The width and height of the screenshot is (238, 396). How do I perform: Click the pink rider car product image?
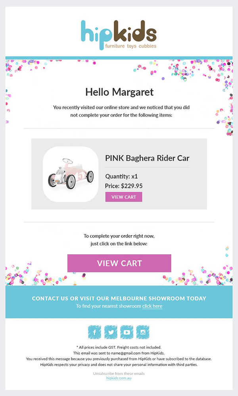point(71,174)
